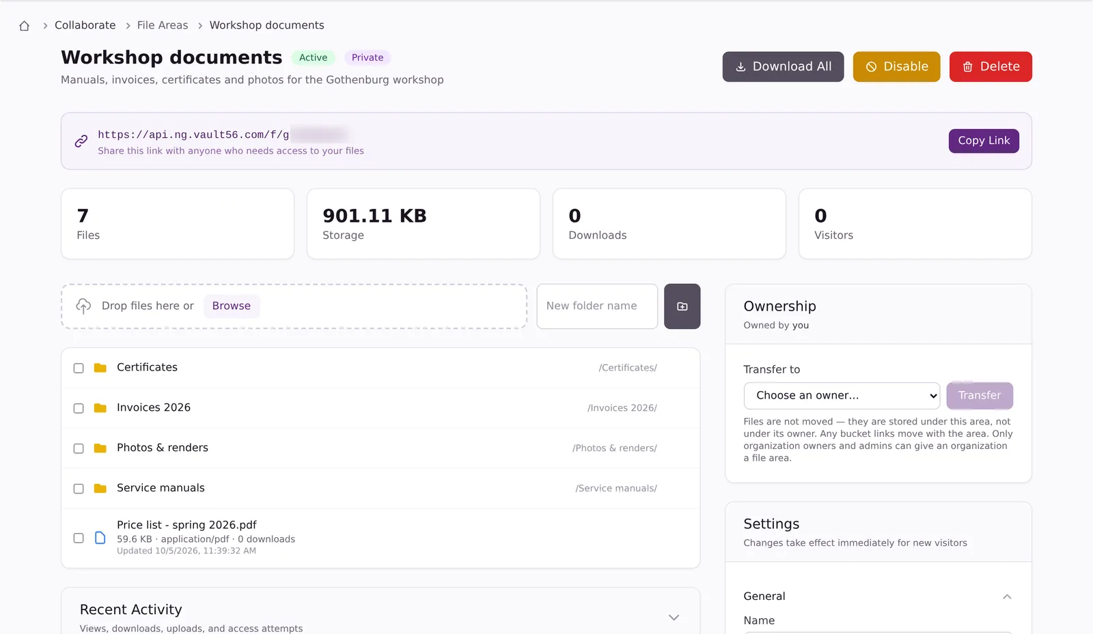Click Browse to choose files
Viewport: 1093px width, 634px height.
[232, 306]
